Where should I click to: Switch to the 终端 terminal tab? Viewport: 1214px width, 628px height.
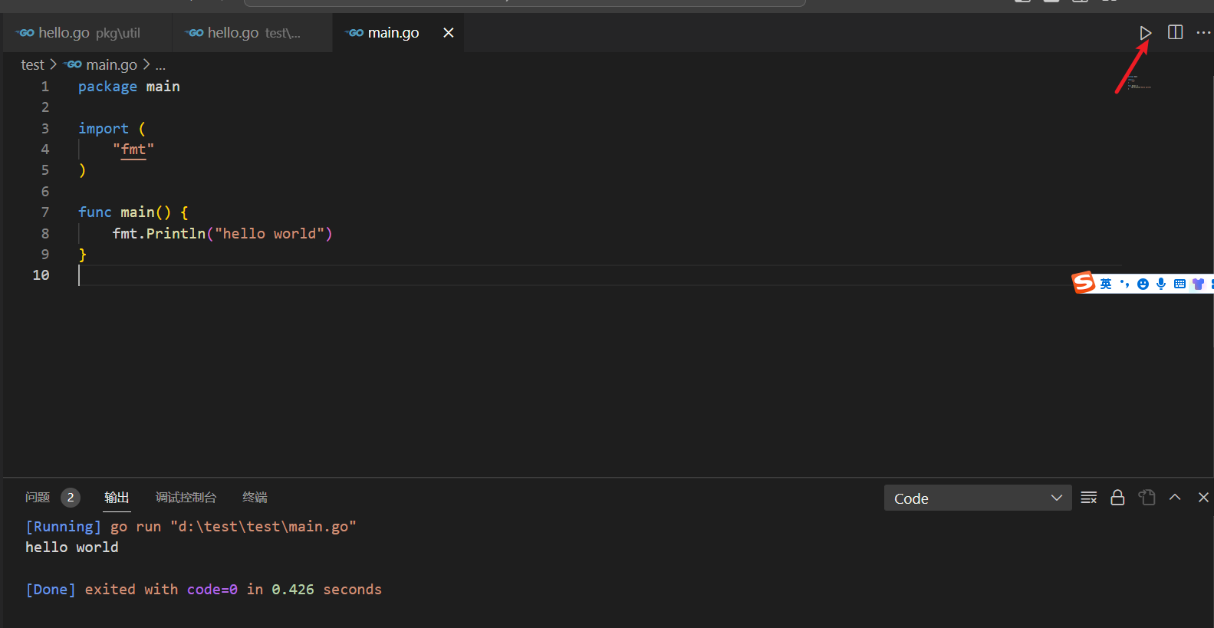255,498
